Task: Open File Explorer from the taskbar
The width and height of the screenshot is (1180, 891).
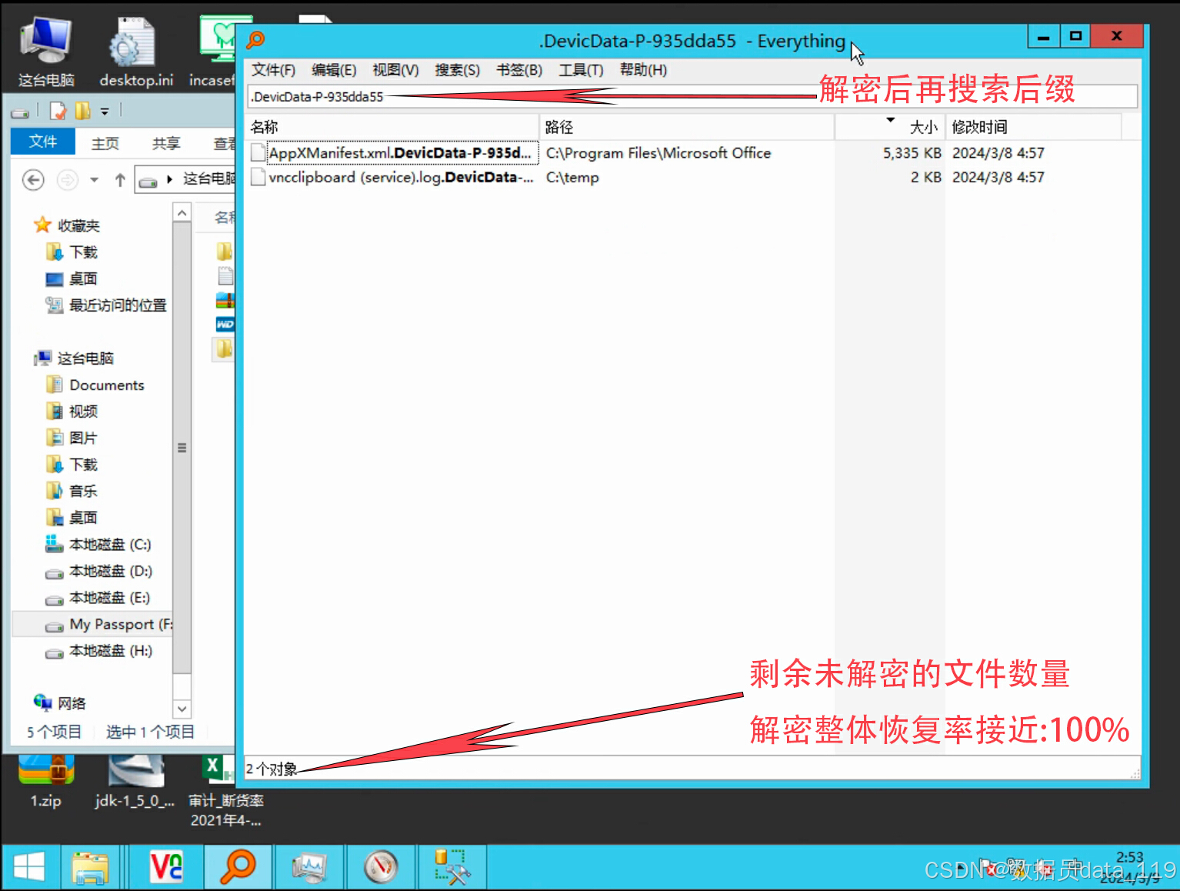Action: pyautogui.click(x=91, y=867)
